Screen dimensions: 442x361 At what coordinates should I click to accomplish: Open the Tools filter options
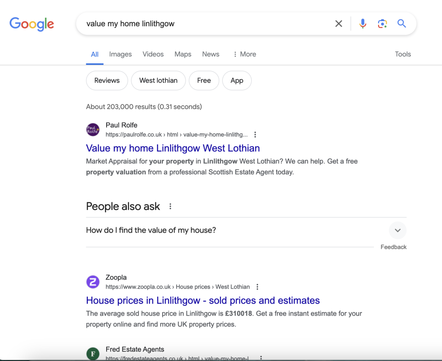(403, 54)
